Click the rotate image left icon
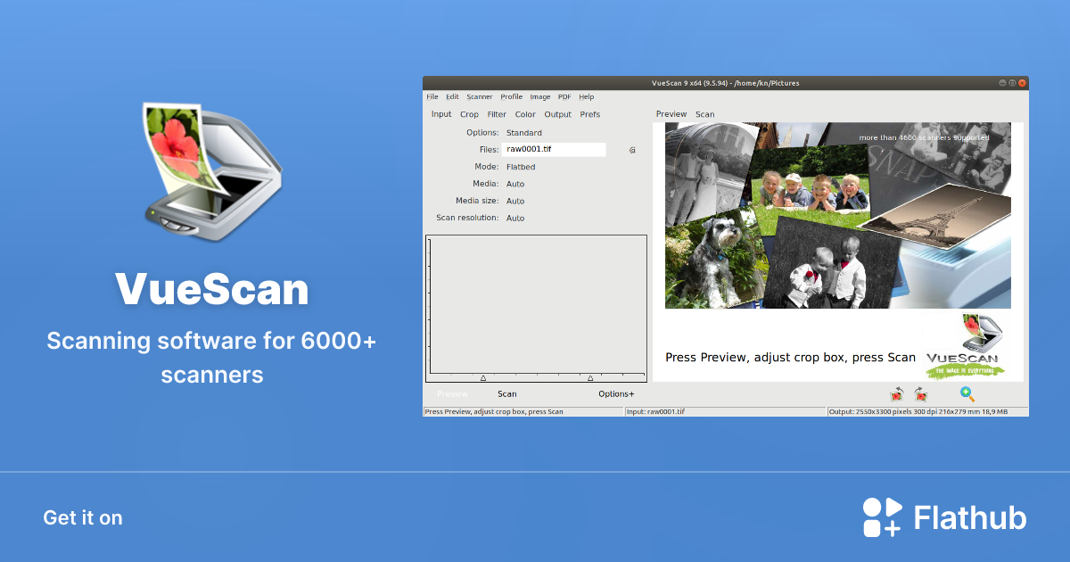The height and width of the screenshot is (562, 1070). pyautogui.click(x=897, y=394)
